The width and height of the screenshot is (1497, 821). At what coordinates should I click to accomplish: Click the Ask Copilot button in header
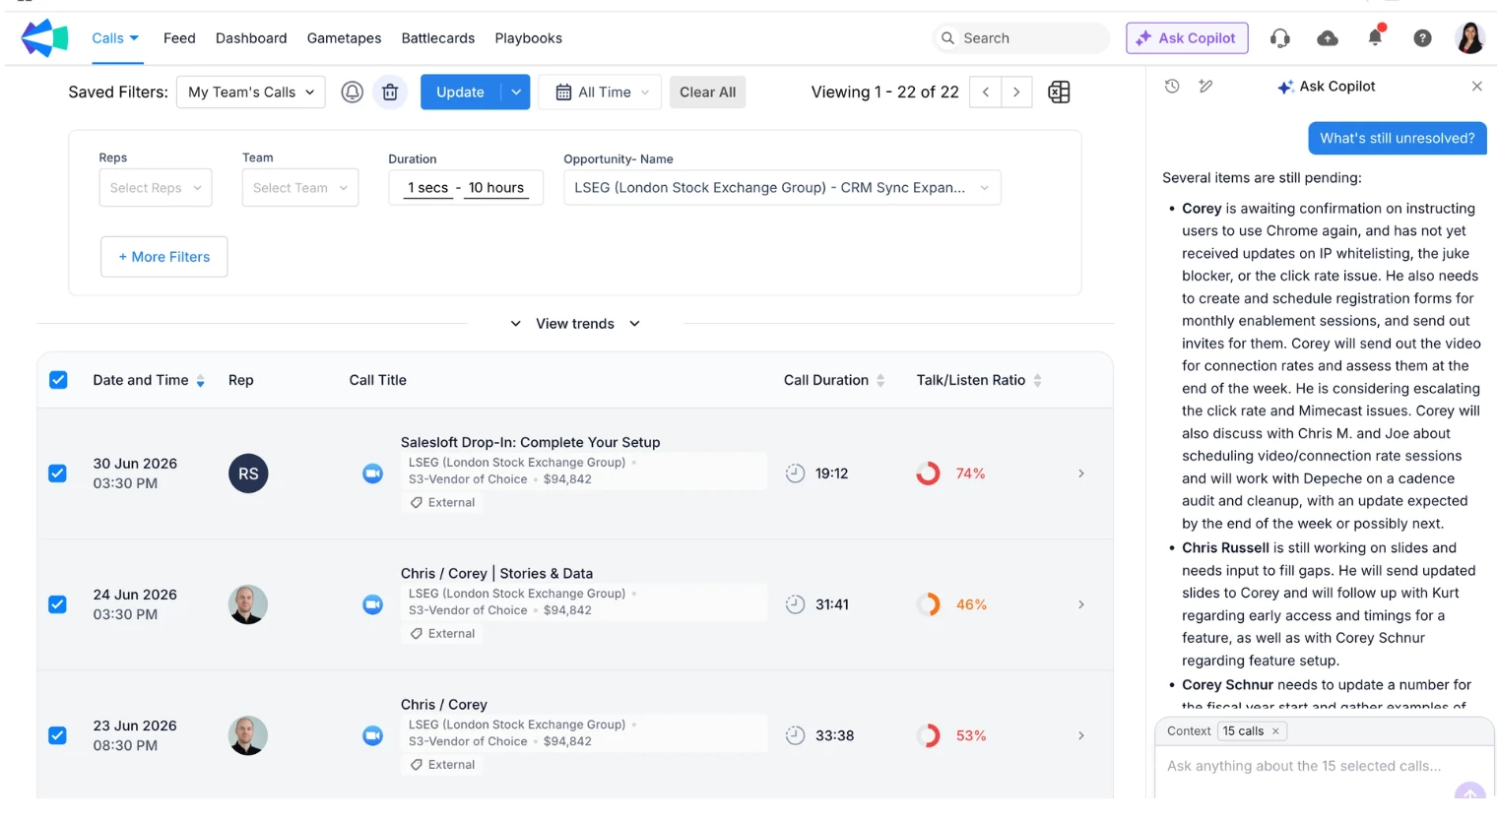(1187, 38)
